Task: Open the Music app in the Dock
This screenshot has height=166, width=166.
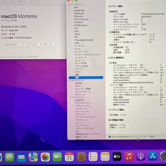Action: tap(129, 156)
